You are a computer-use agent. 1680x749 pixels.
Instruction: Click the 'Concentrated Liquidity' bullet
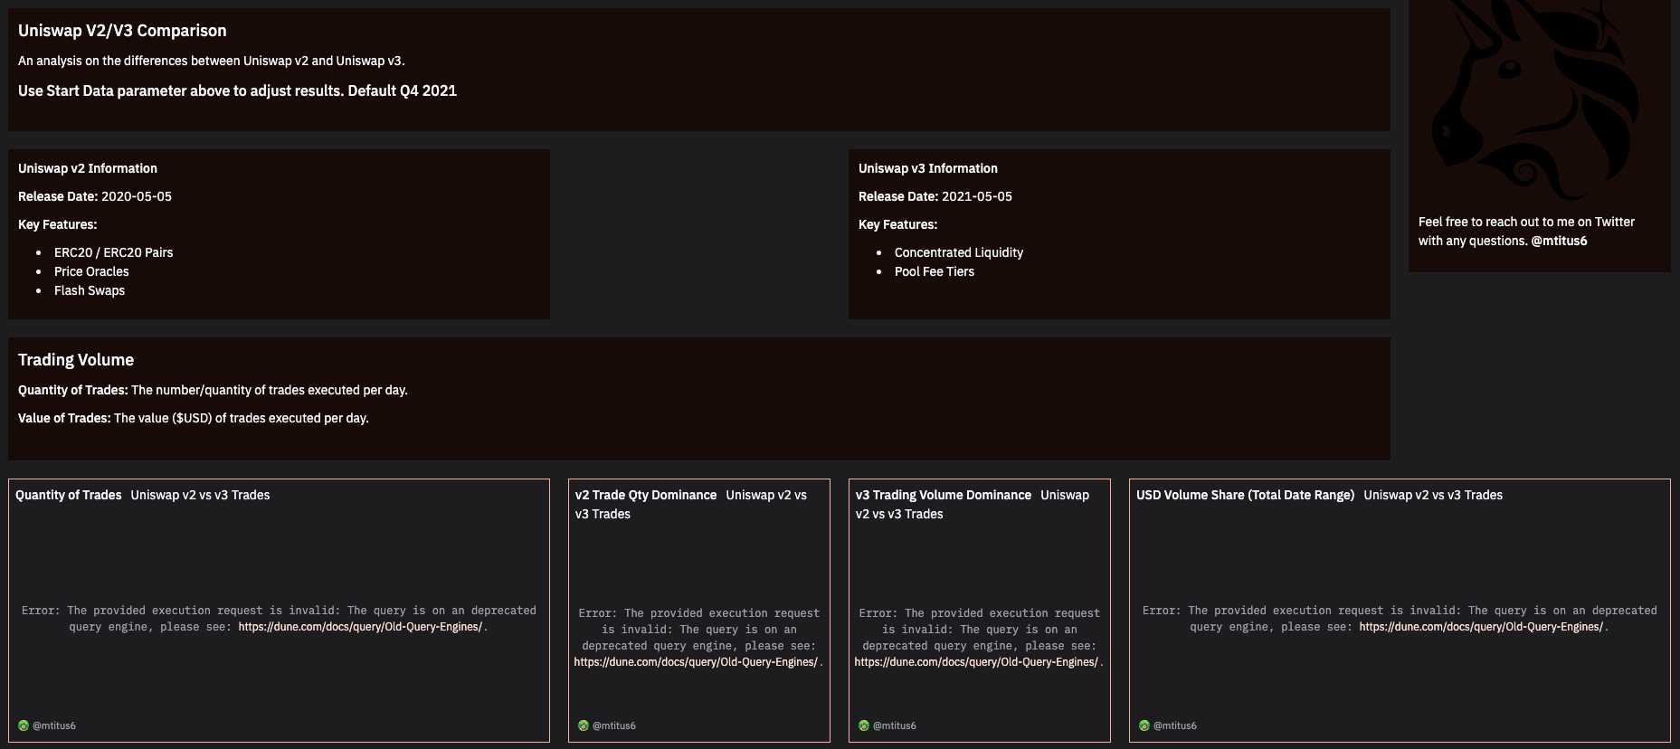click(x=959, y=252)
